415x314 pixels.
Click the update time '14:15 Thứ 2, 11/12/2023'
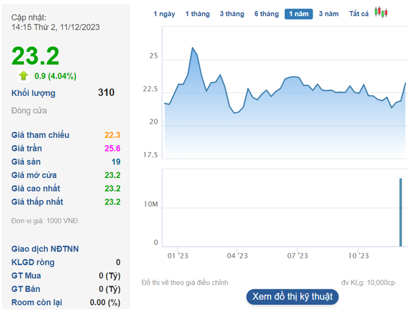point(55,27)
